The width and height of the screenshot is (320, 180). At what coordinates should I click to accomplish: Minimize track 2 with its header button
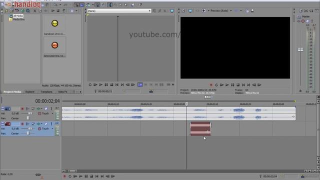click(2, 123)
